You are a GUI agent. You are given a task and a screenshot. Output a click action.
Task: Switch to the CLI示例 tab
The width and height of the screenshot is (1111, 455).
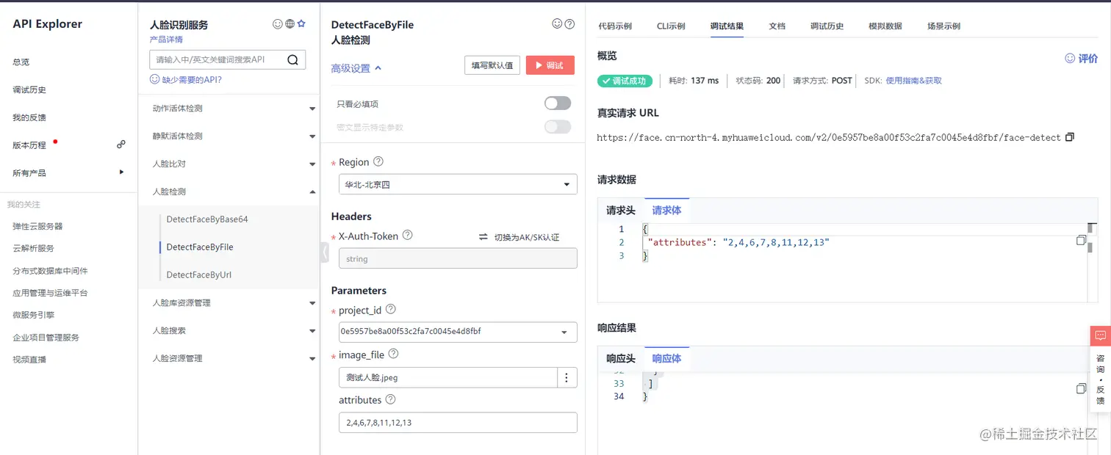coord(671,26)
